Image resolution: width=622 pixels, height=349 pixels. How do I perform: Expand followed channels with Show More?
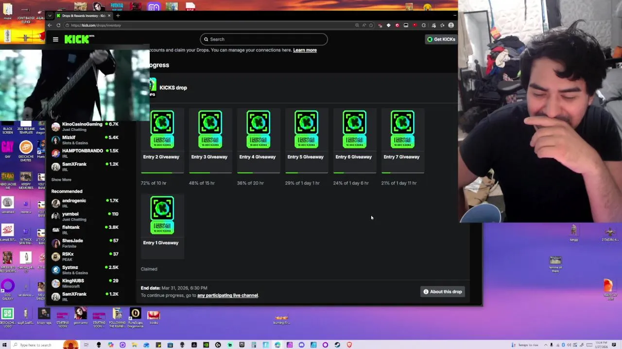coord(61,179)
